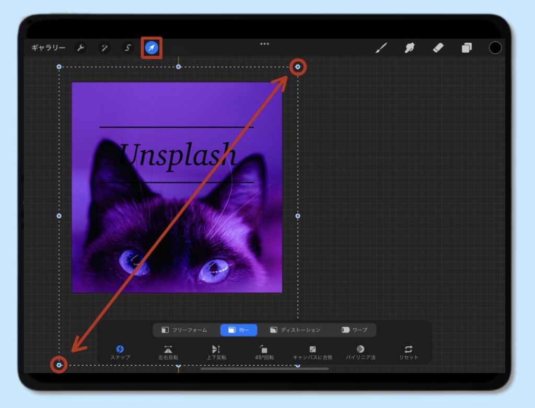Tap the blue Transform arrow tool

(x=152, y=47)
